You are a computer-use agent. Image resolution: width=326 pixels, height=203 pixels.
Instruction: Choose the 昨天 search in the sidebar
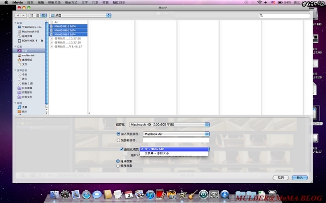[x=22, y=79]
